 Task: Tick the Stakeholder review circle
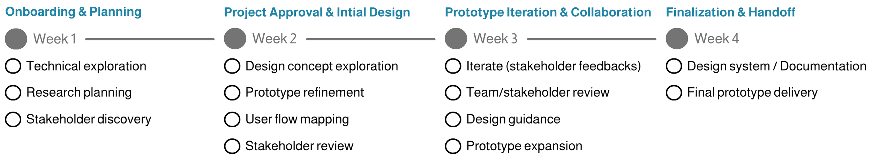tap(232, 146)
